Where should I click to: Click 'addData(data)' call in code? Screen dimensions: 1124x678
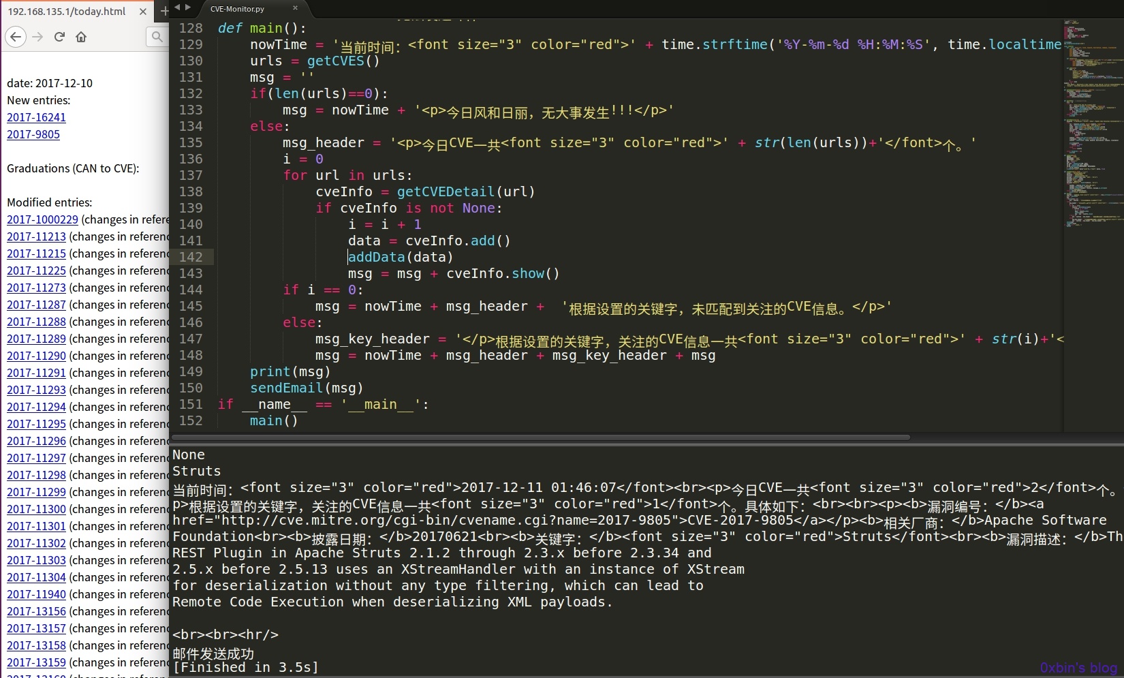[x=401, y=257]
